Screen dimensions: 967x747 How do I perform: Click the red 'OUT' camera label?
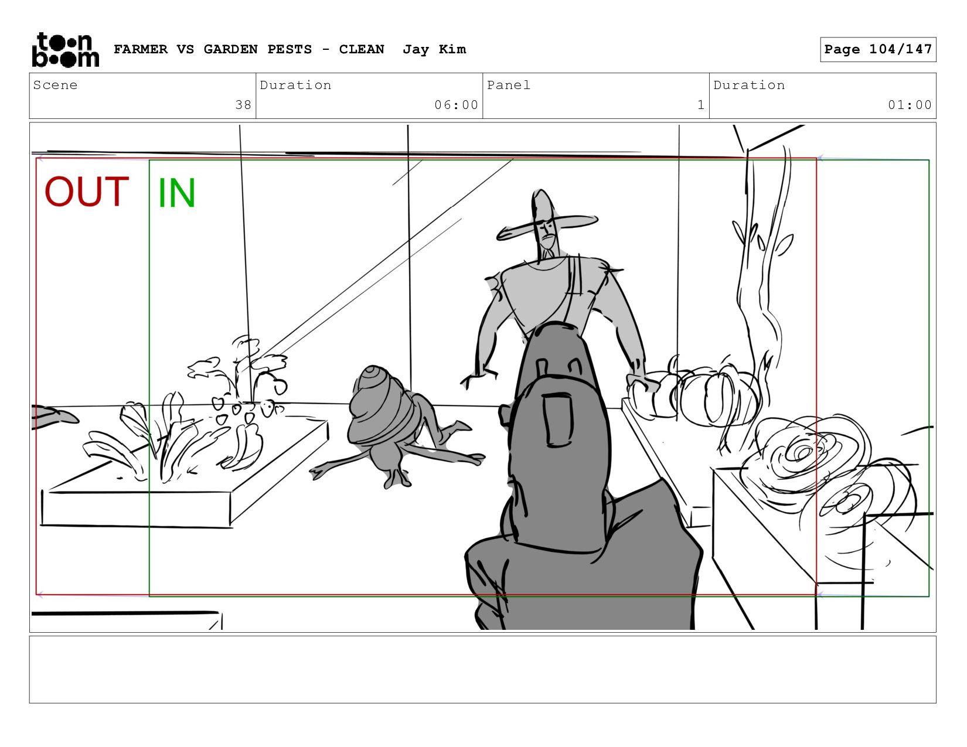click(87, 192)
